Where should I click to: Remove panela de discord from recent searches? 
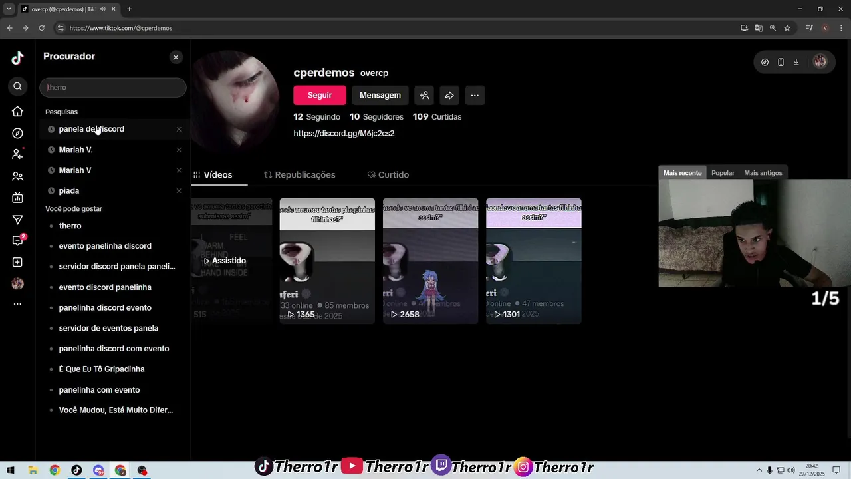pos(179,129)
